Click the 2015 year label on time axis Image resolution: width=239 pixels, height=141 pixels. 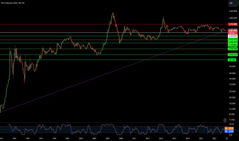pos(161,138)
